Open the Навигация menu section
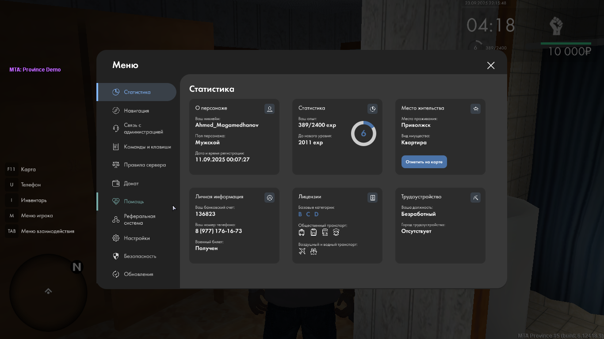 [x=137, y=110]
